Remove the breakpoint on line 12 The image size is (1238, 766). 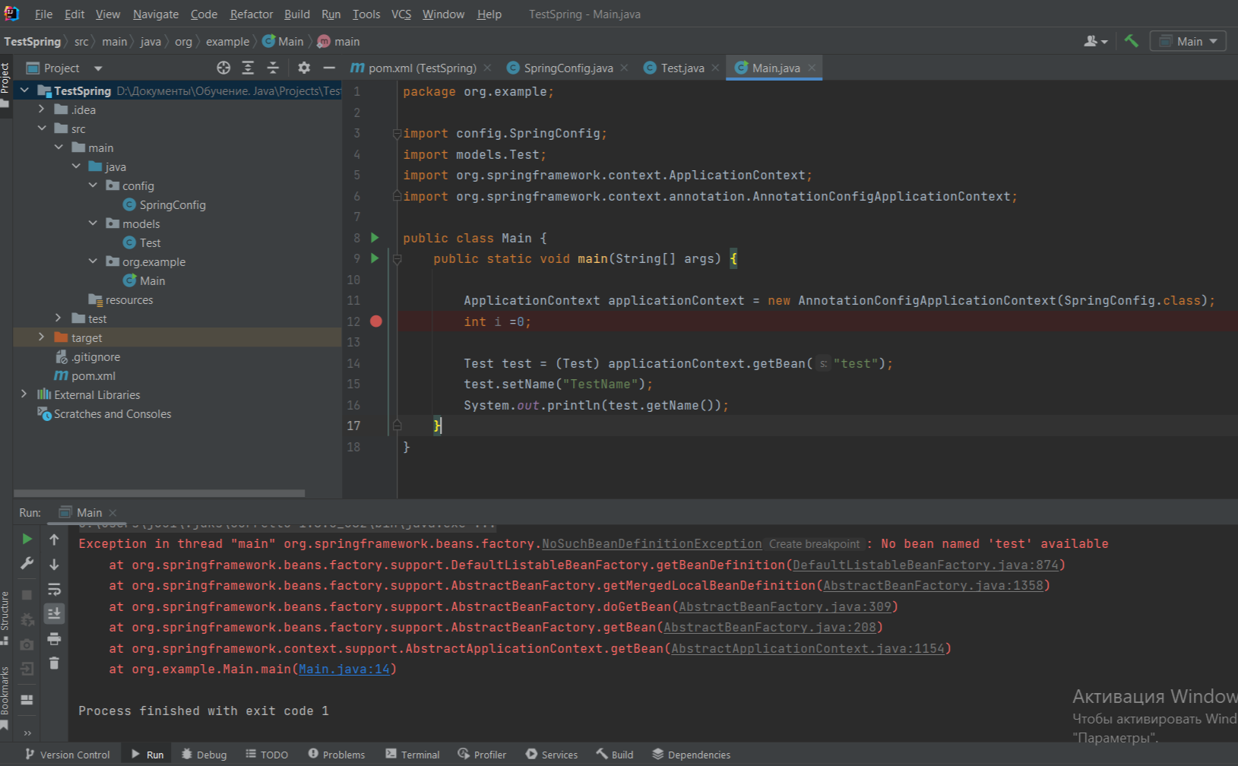pyautogui.click(x=376, y=321)
